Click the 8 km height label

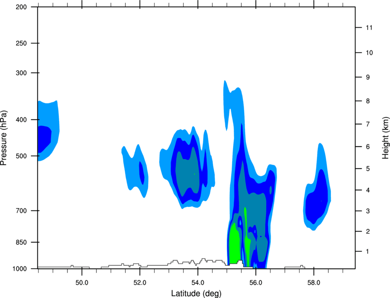[368, 101]
